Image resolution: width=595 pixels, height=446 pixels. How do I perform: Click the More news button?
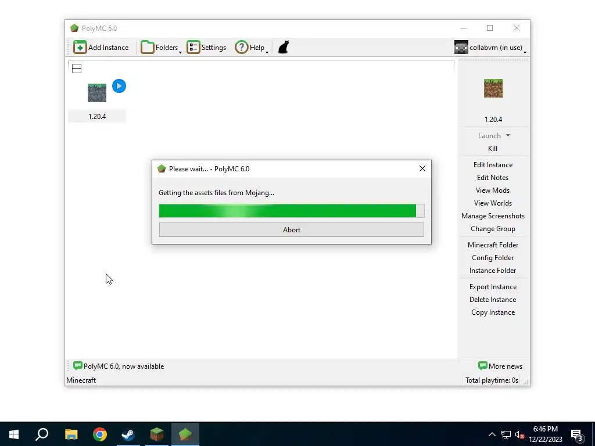point(500,366)
